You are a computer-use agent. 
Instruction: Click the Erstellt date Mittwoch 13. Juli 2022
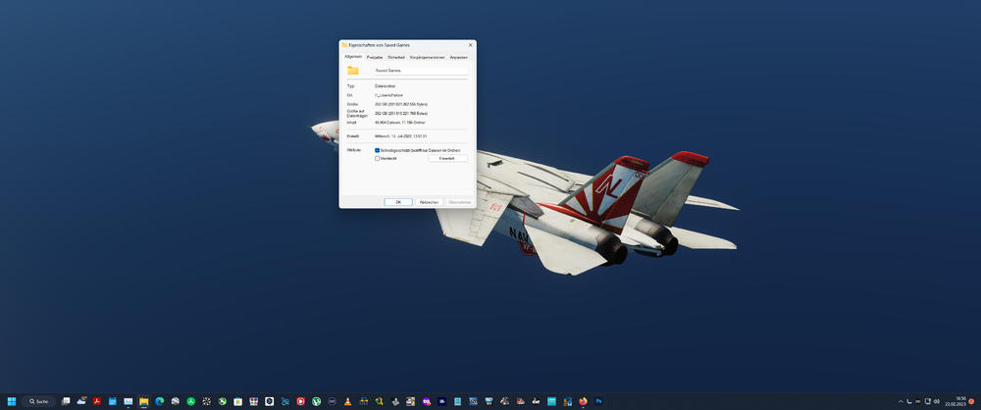point(400,135)
